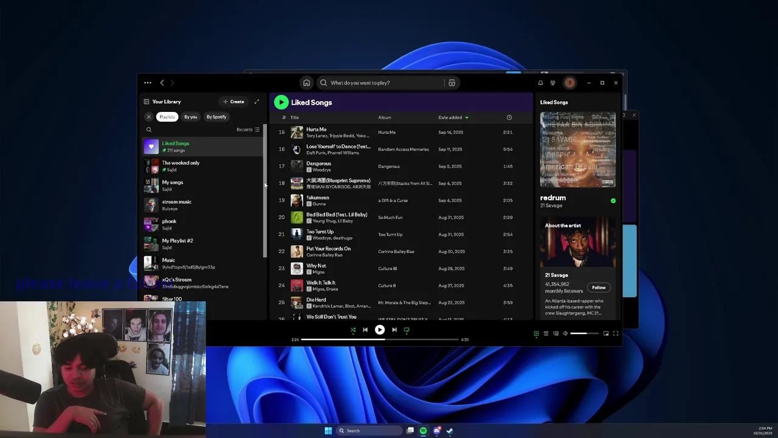Search within Your Library

click(149, 130)
